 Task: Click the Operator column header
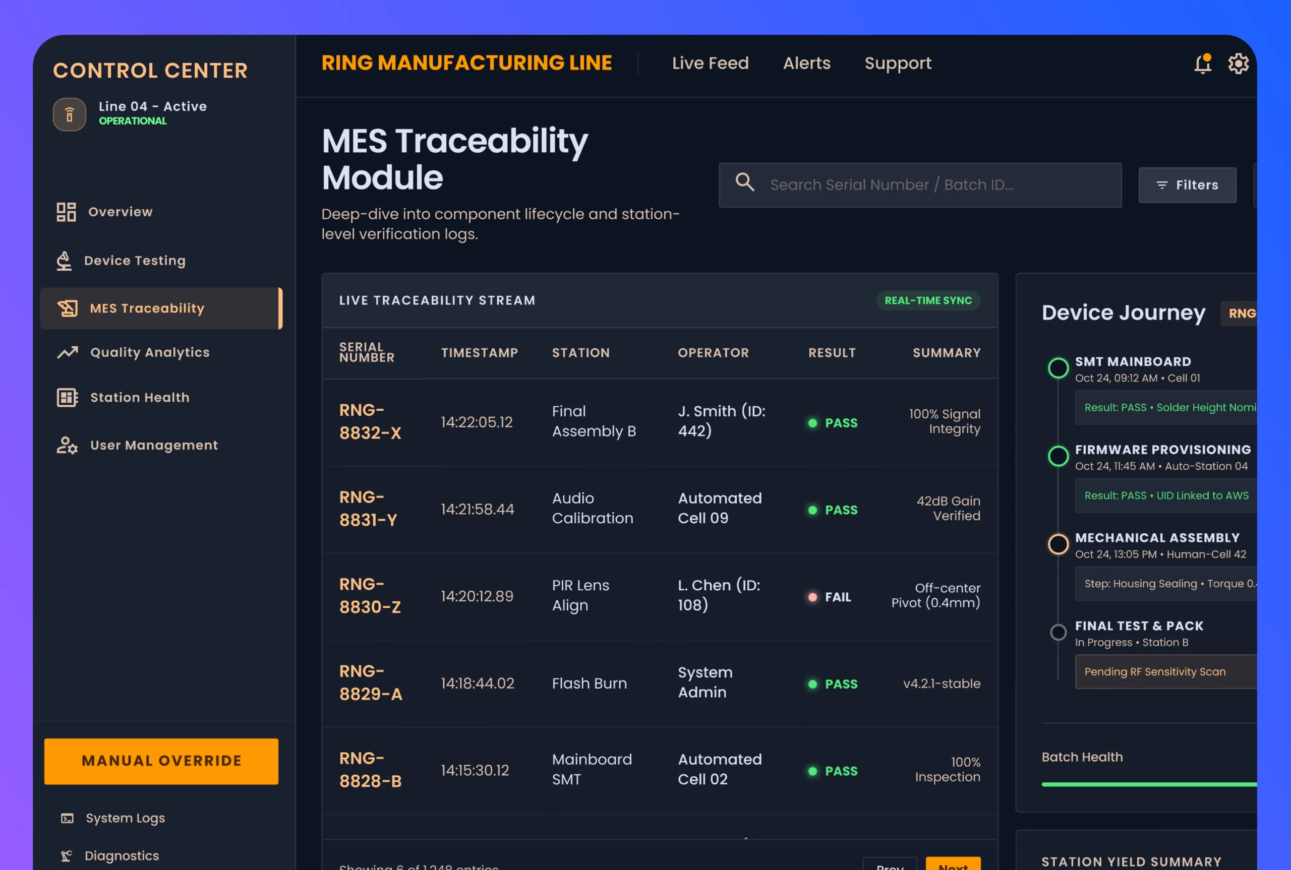713,353
